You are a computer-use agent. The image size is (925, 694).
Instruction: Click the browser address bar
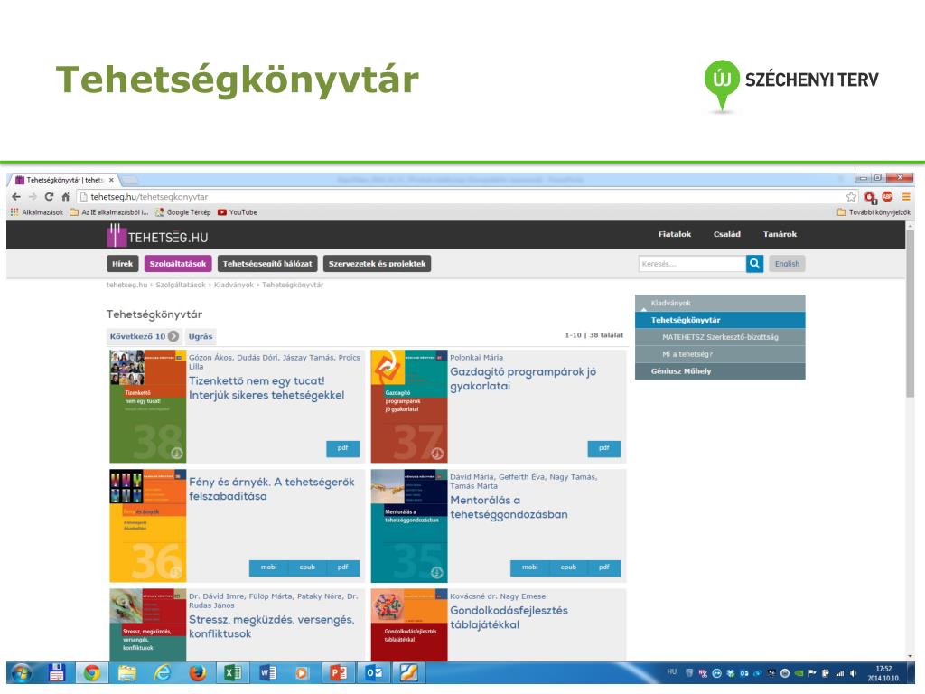(x=460, y=197)
